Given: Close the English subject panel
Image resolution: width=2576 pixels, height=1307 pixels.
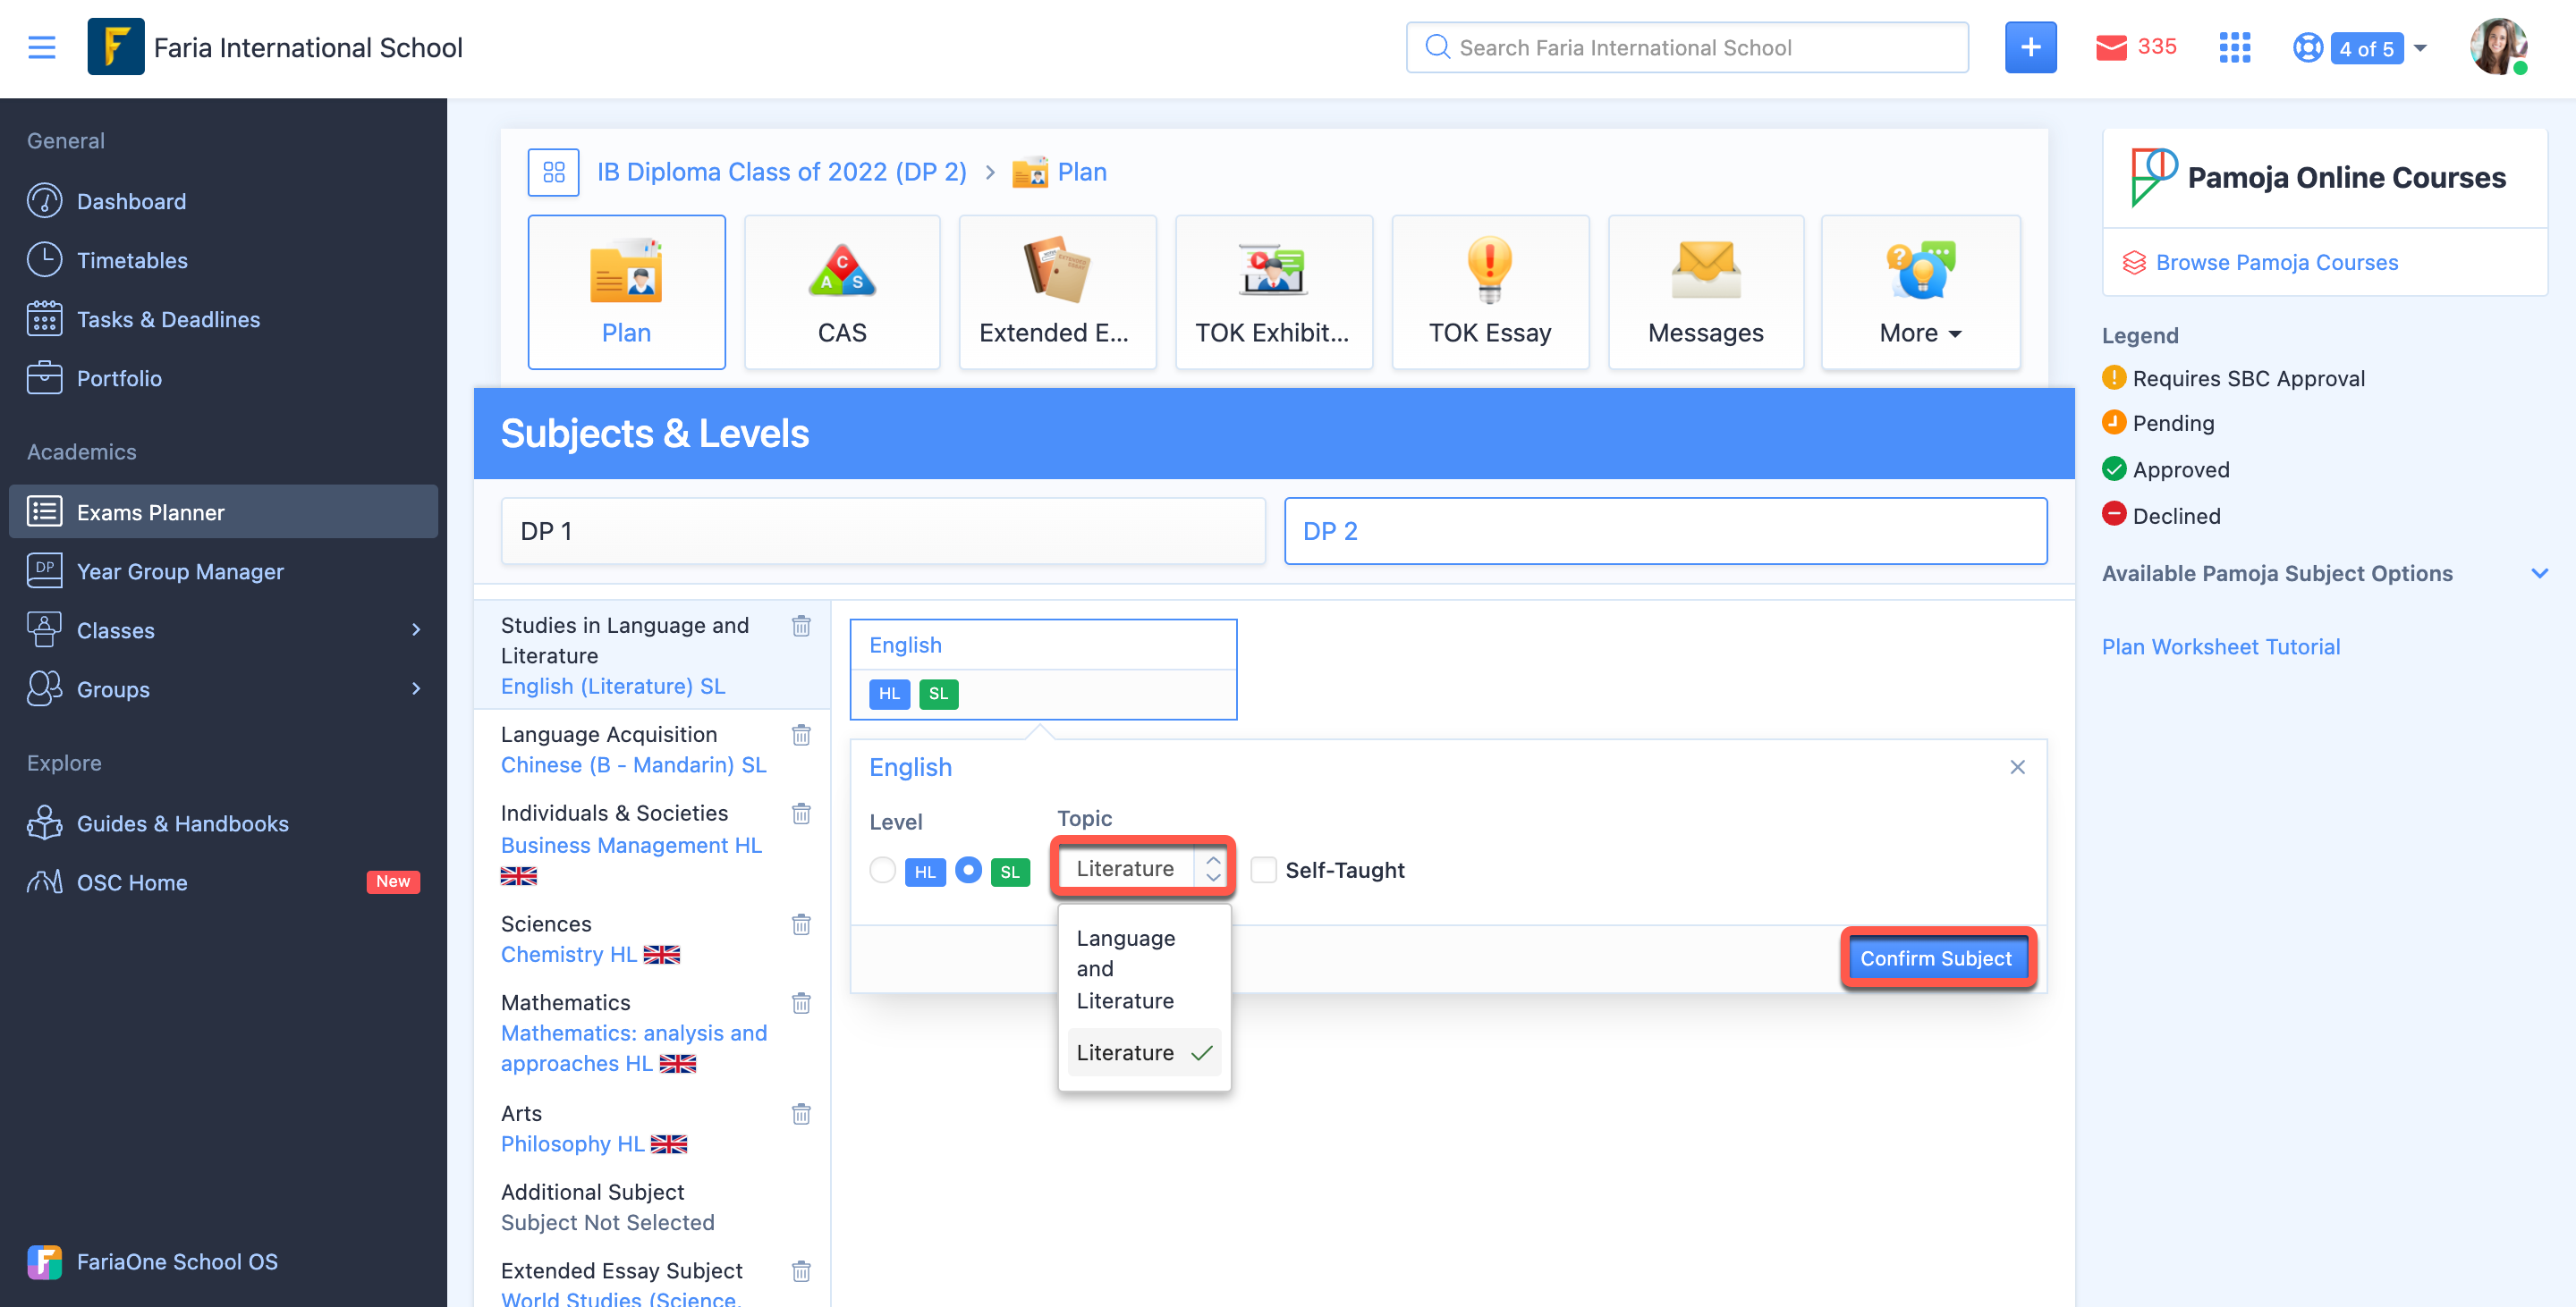Looking at the screenshot, I should tap(2017, 766).
